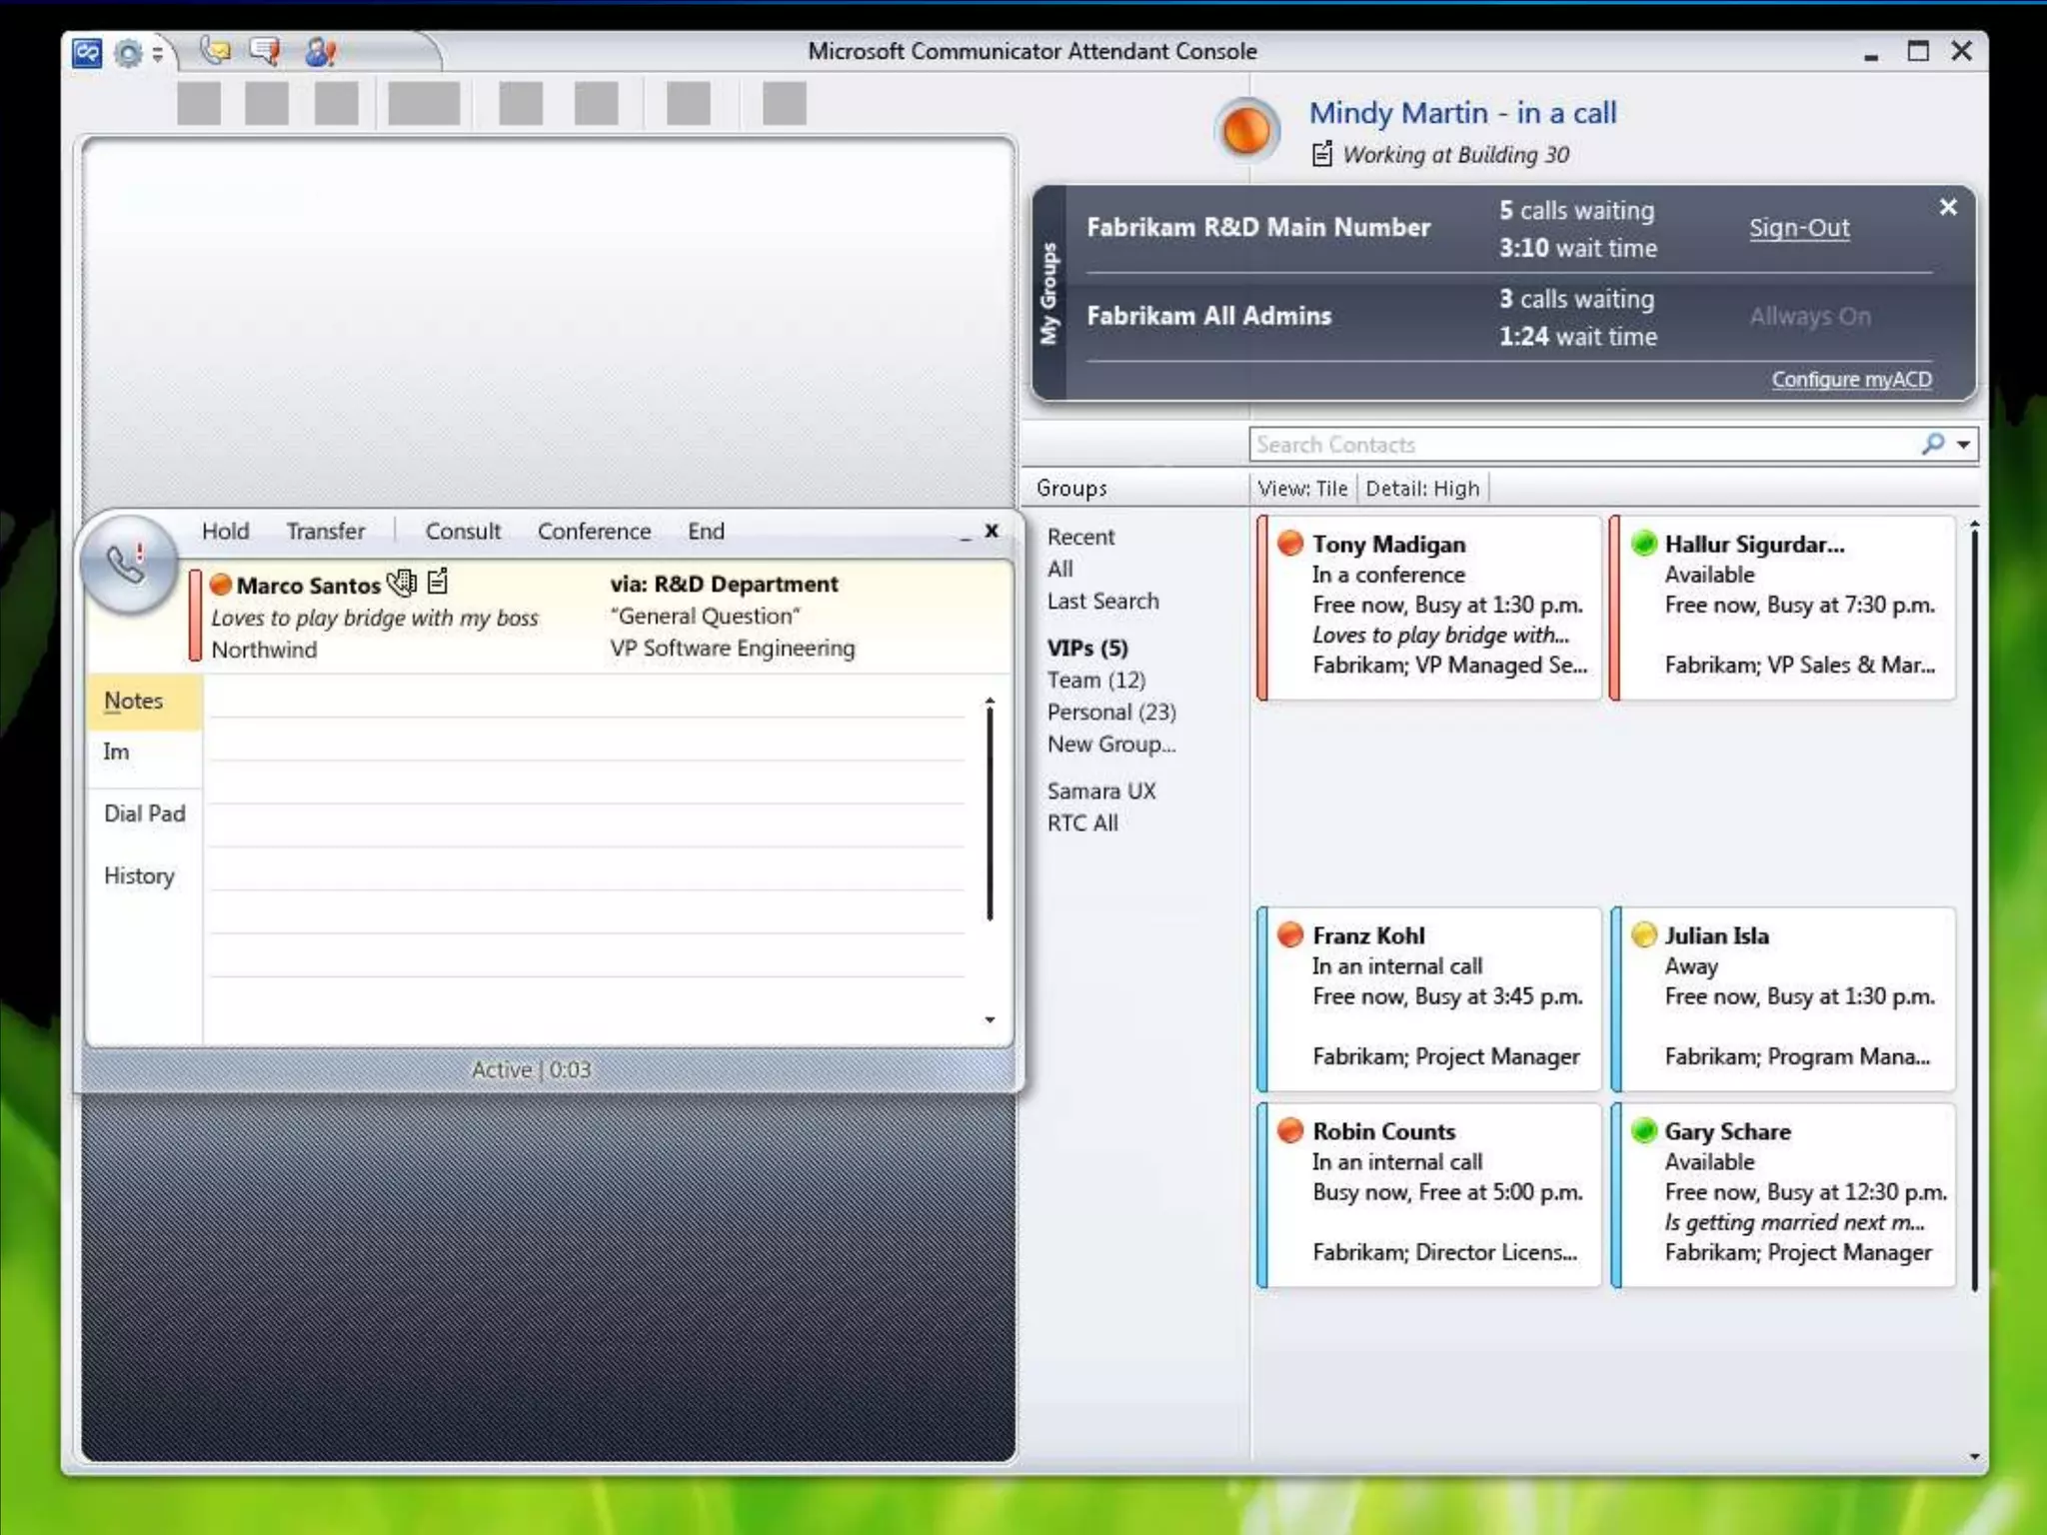The height and width of the screenshot is (1535, 2047).
Task: Select the RTC All group
Action: 1082,822
